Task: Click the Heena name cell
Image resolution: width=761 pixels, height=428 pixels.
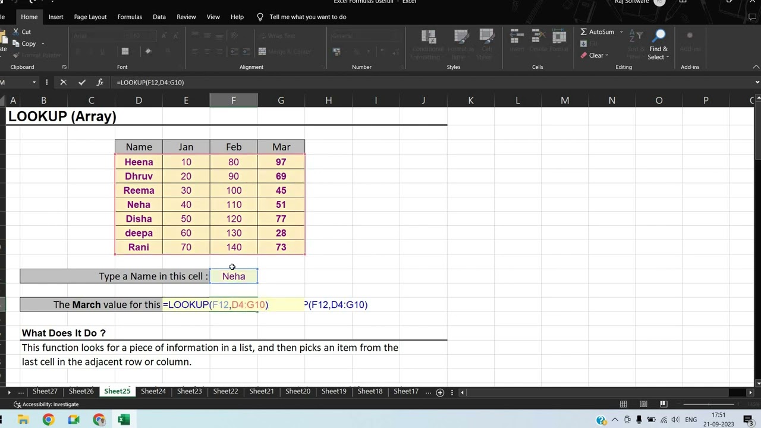Action: 139,162
